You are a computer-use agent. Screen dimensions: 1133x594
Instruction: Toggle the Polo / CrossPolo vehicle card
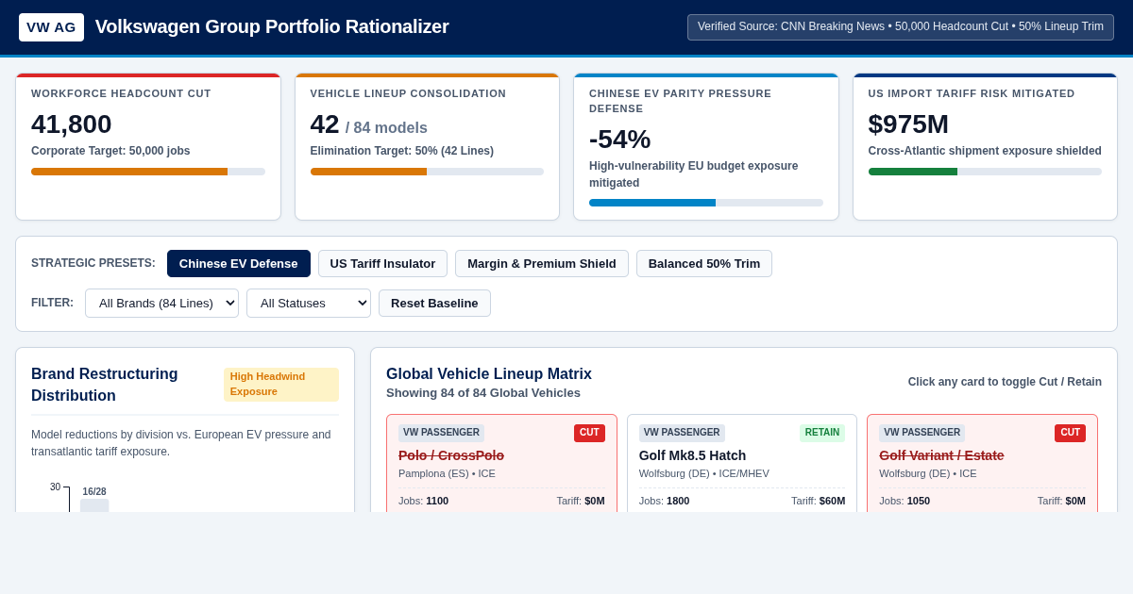click(x=501, y=463)
